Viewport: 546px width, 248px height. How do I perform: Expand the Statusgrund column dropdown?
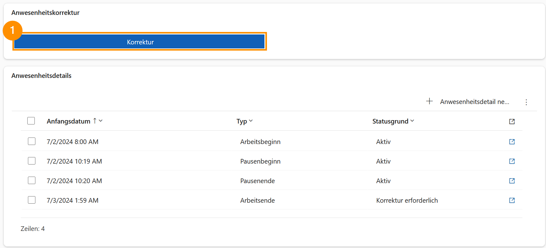(412, 121)
